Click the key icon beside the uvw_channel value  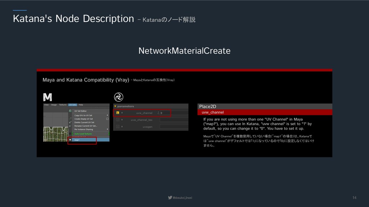(159, 113)
